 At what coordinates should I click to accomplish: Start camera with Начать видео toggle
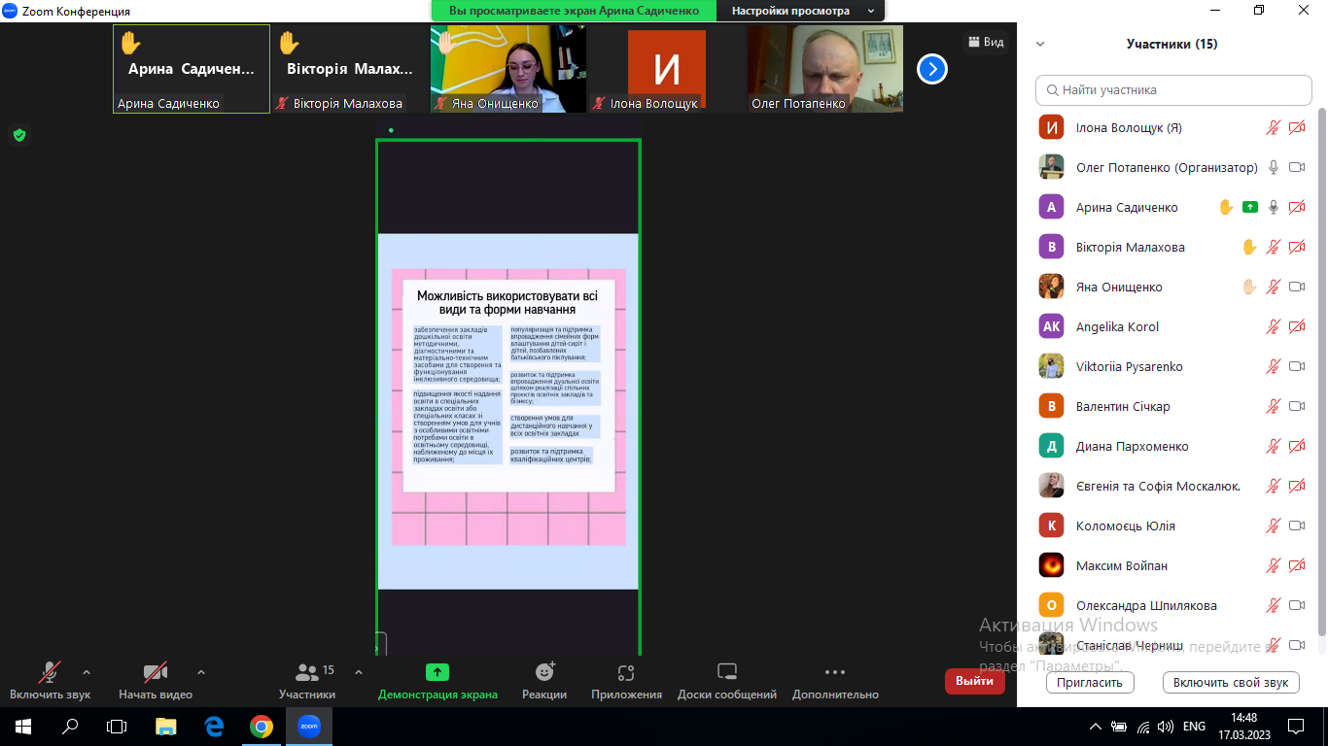point(156,672)
